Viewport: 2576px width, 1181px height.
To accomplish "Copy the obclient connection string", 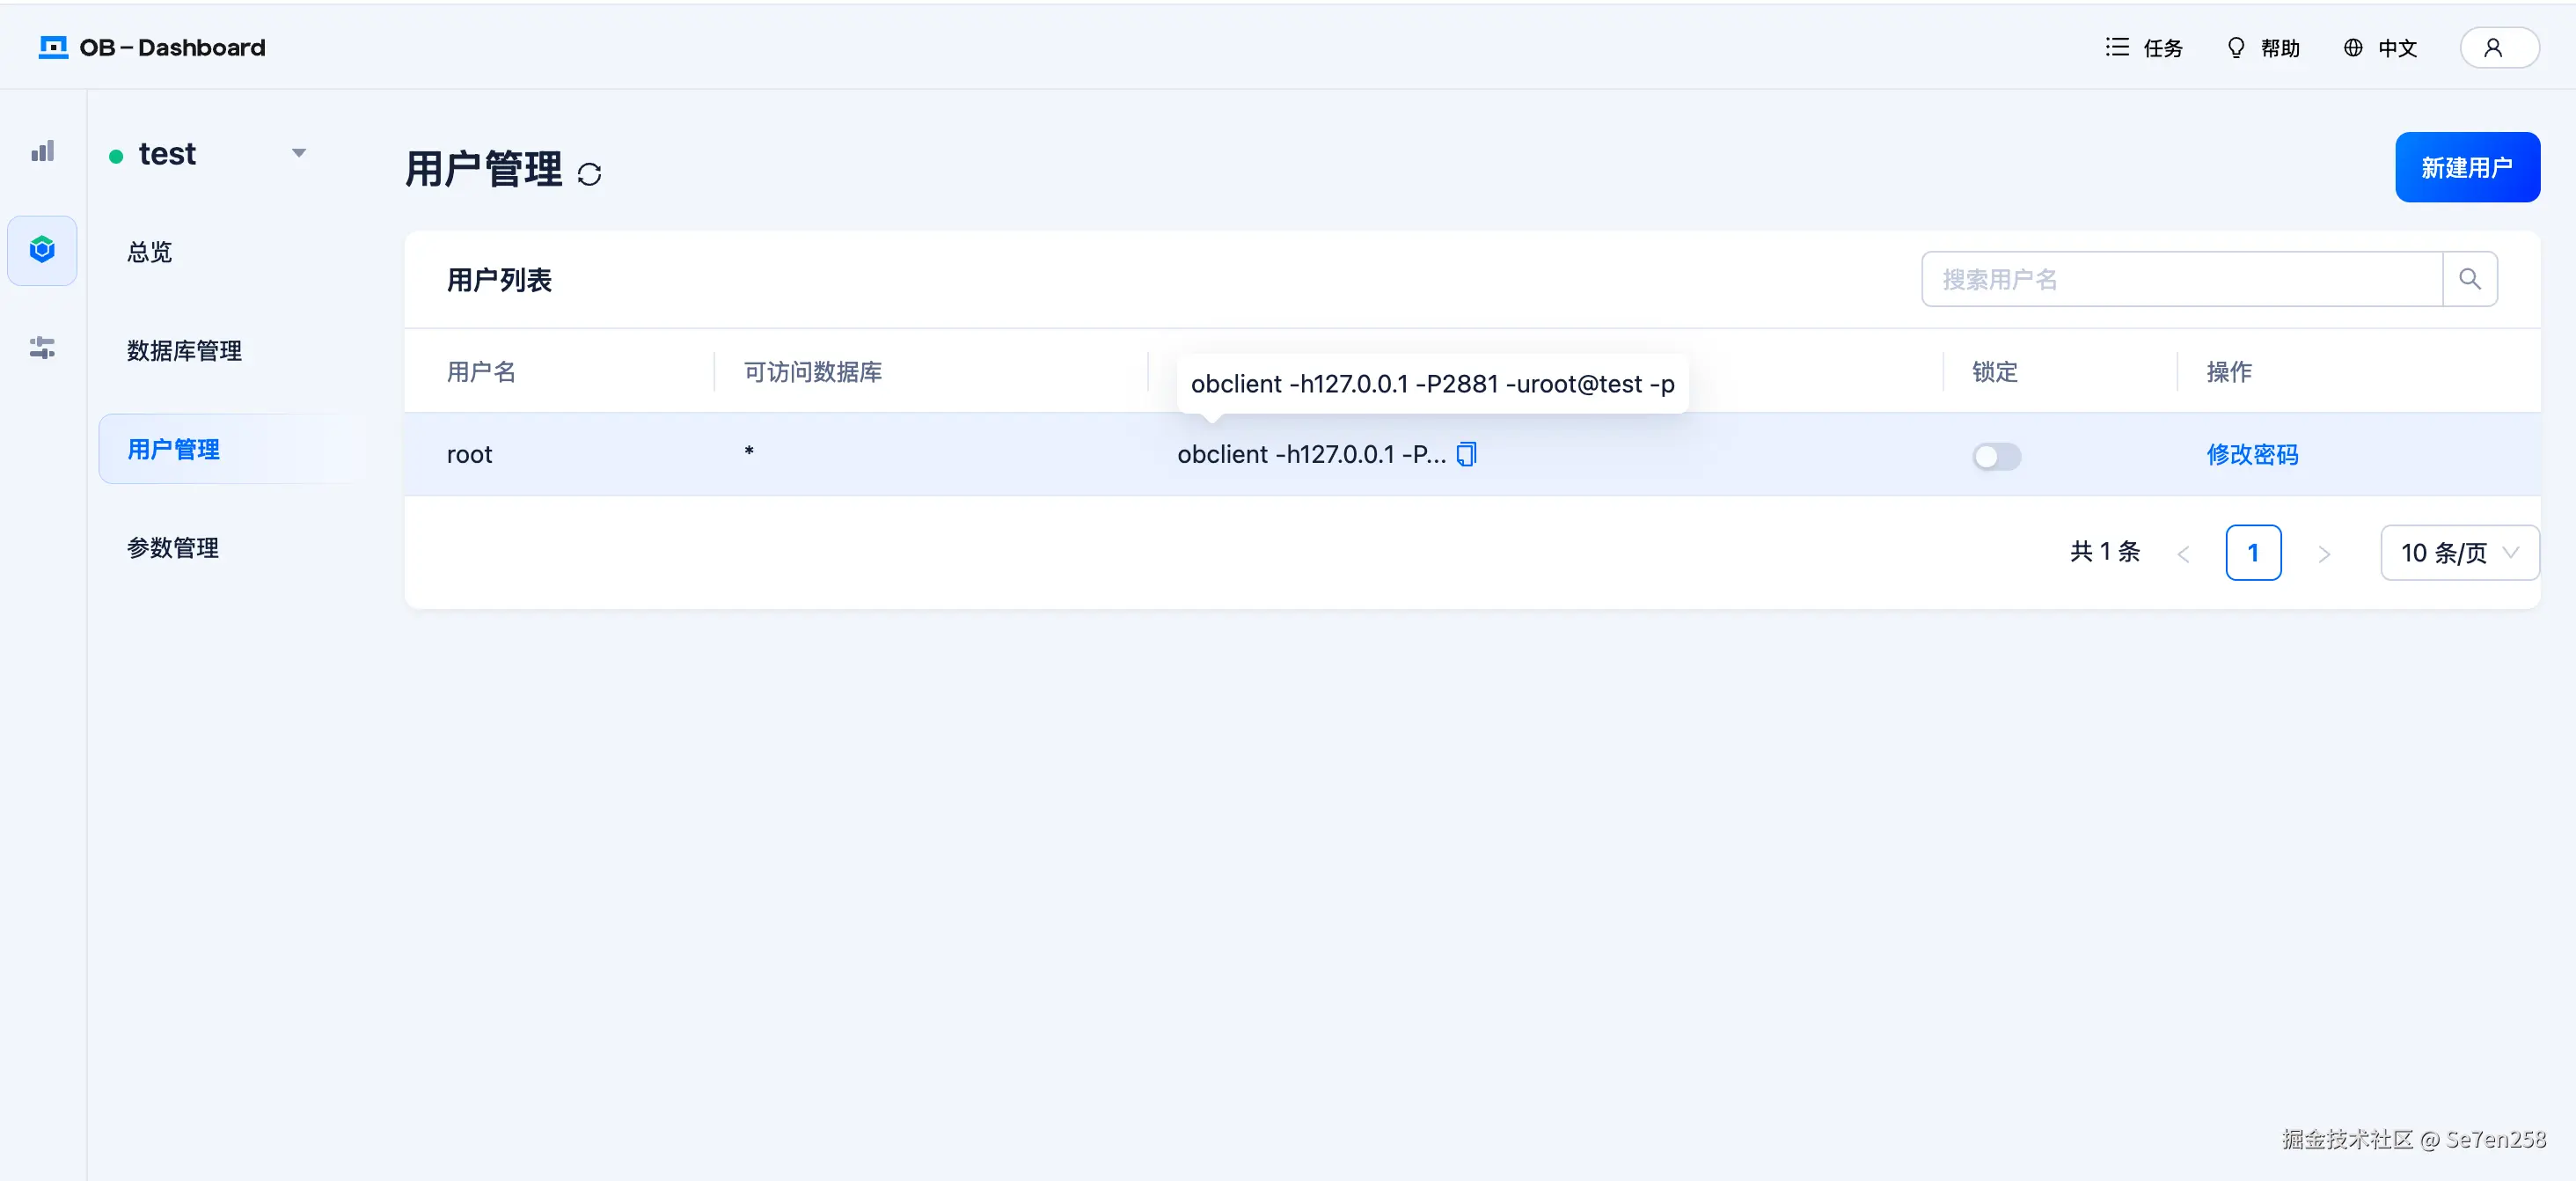I will 1466,454.
